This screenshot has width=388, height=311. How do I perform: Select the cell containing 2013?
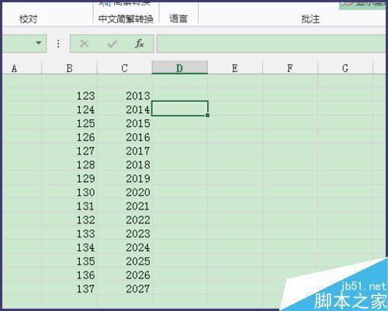click(x=124, y=95)
